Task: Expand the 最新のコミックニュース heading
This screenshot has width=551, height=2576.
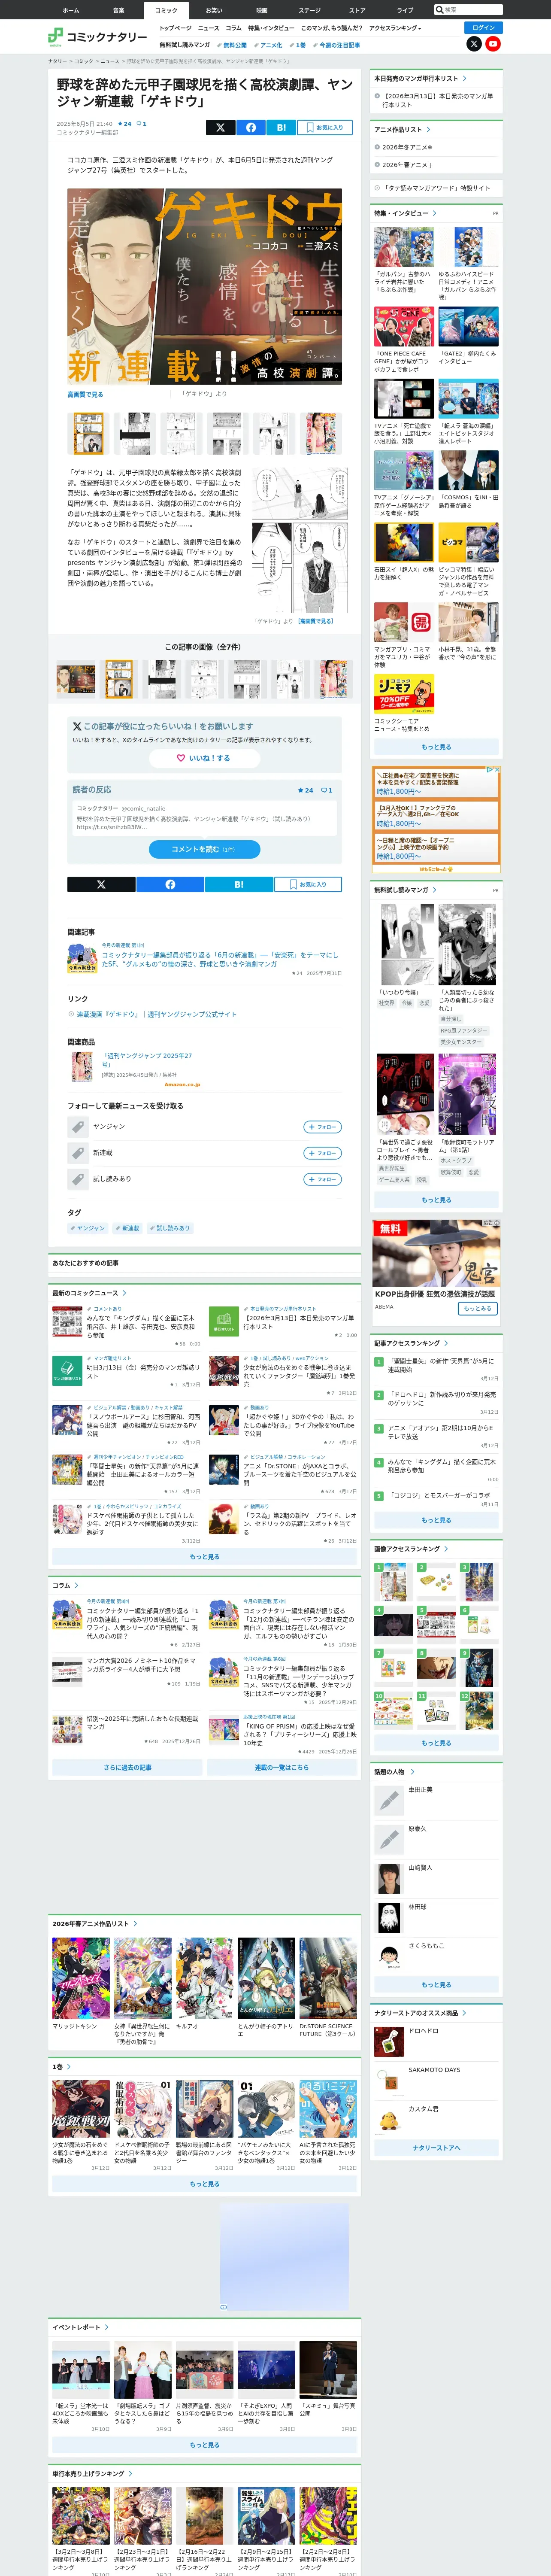Action: coord(125,1293)
